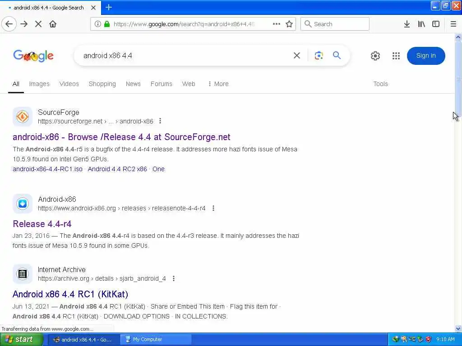Clear the Google search query
Viewport: 462px width, 346px height.
pos(297,55)
